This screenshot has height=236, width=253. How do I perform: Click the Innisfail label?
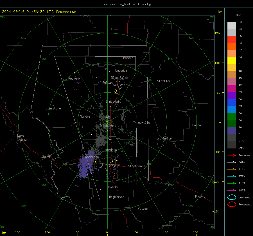[x=113, y=102]
